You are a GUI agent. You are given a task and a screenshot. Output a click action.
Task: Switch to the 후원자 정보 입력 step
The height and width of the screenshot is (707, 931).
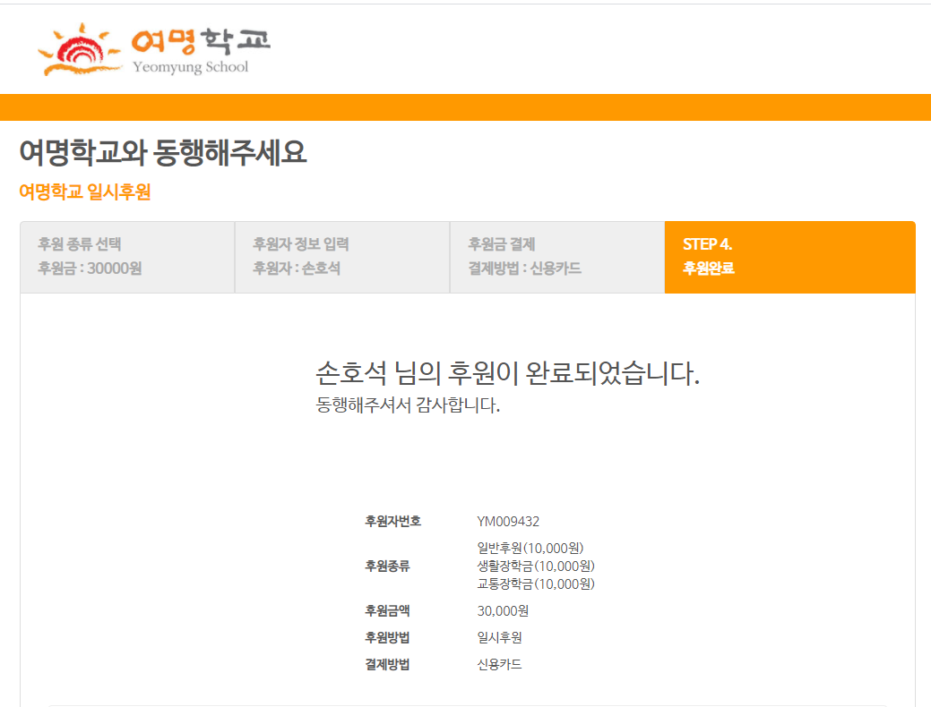tap(341, 257)
